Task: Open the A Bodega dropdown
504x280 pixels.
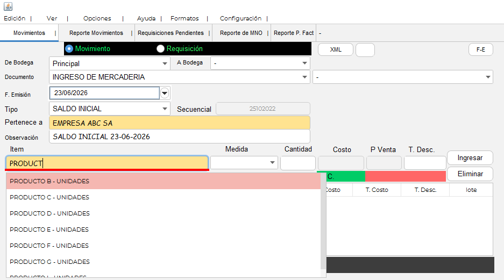Action: click(x=260, y=63)
